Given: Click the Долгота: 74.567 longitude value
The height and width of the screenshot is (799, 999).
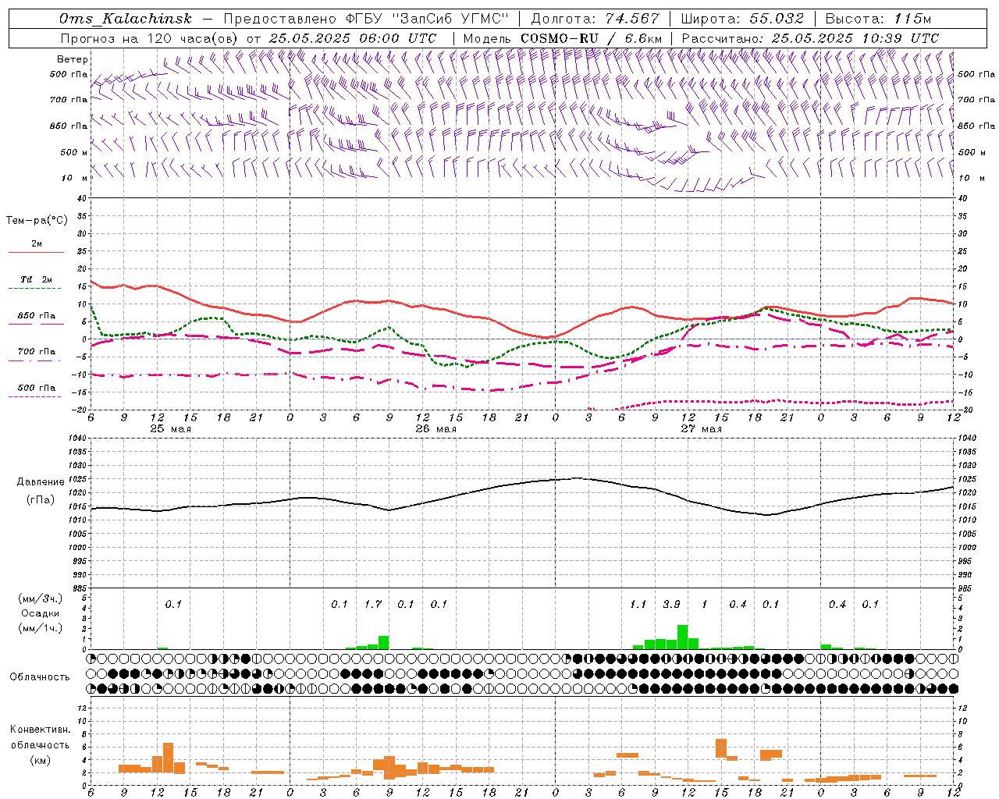Looking at the screenshot, I should 595,19.
